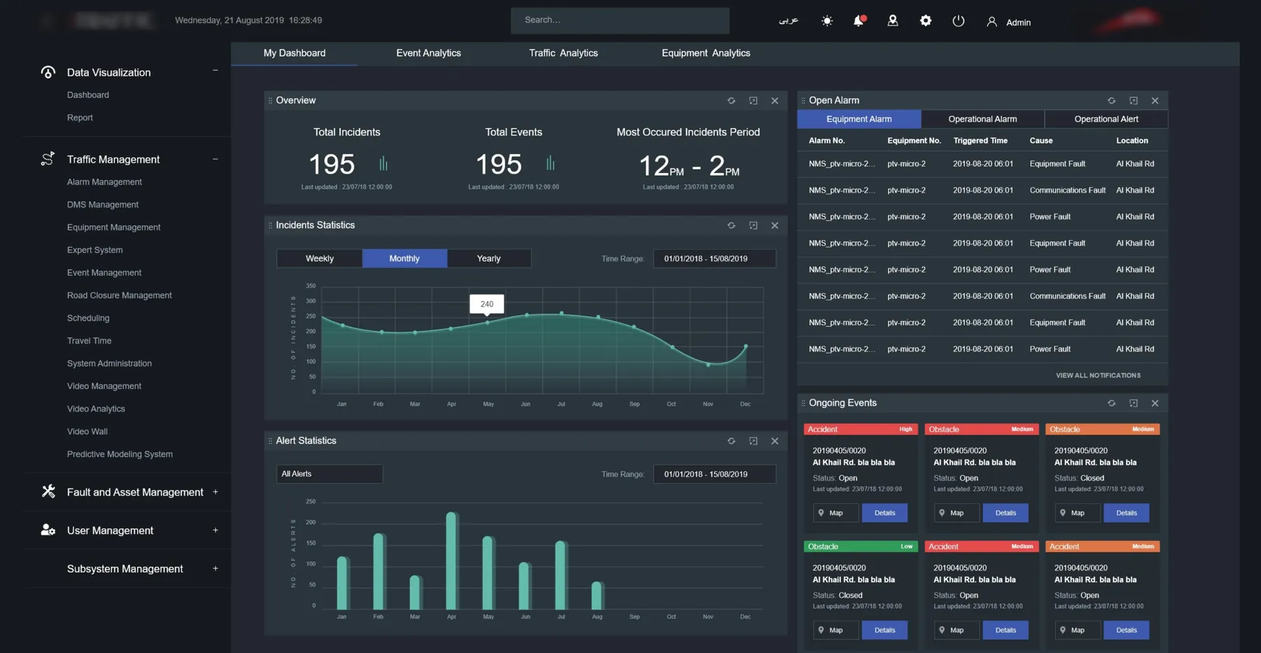This screenshot has width=1261, height=653.
Task: Open bar chart icon next to Total Incidents
Action: (x=383, y=164)
